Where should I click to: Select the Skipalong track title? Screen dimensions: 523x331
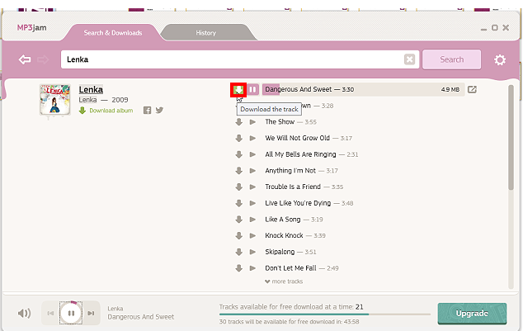pyautogui.click(x=280, y=252)
